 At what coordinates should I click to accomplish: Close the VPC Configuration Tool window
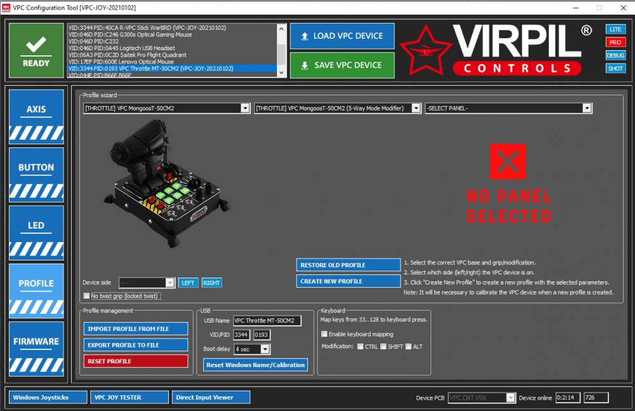(624, 8)
